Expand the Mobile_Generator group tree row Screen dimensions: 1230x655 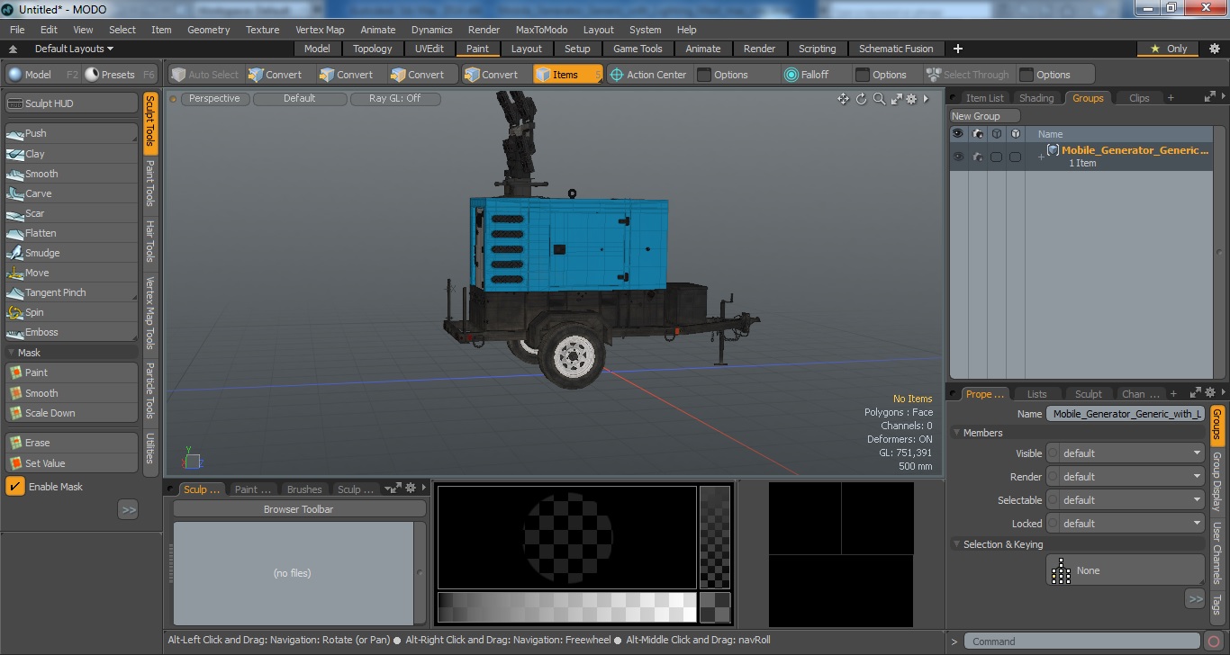[x=1041, y=157]
